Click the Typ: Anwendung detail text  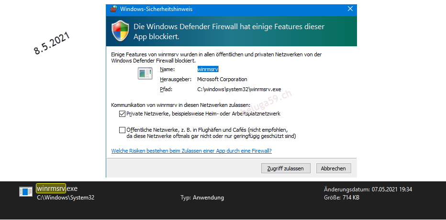[x=202, y=198]
